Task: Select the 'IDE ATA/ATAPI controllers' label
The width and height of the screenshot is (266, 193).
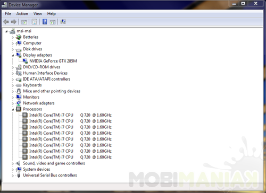Action: [46, 79]
